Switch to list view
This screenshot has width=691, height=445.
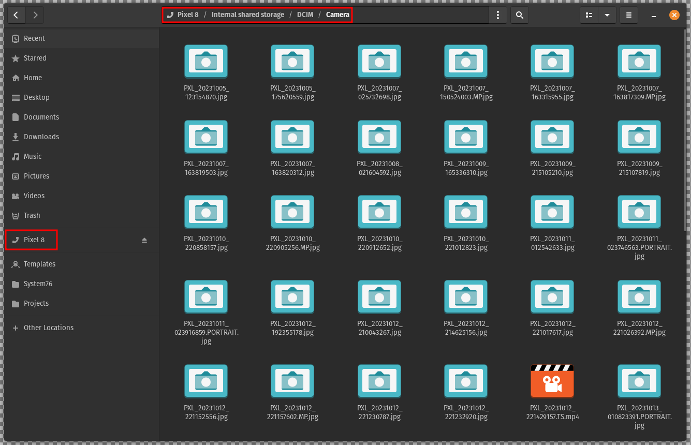point(589,15)
